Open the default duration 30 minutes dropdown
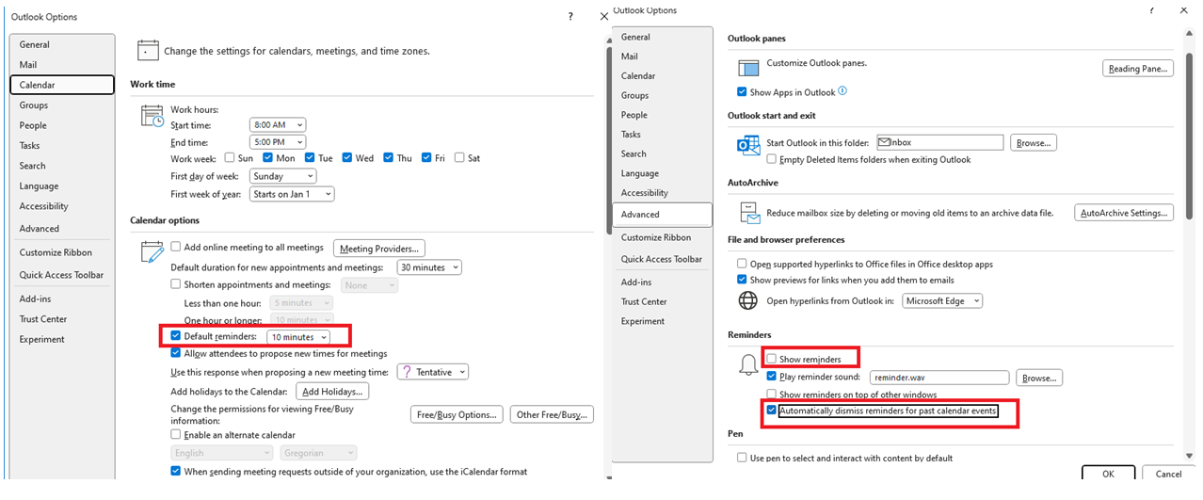The height and width of the screenshot is (500, 1203). [x=429, y=267]
